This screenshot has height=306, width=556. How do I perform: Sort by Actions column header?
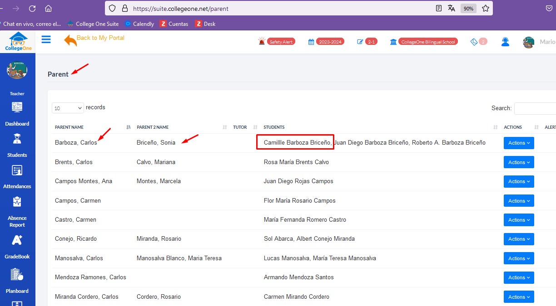pos(521,127)
